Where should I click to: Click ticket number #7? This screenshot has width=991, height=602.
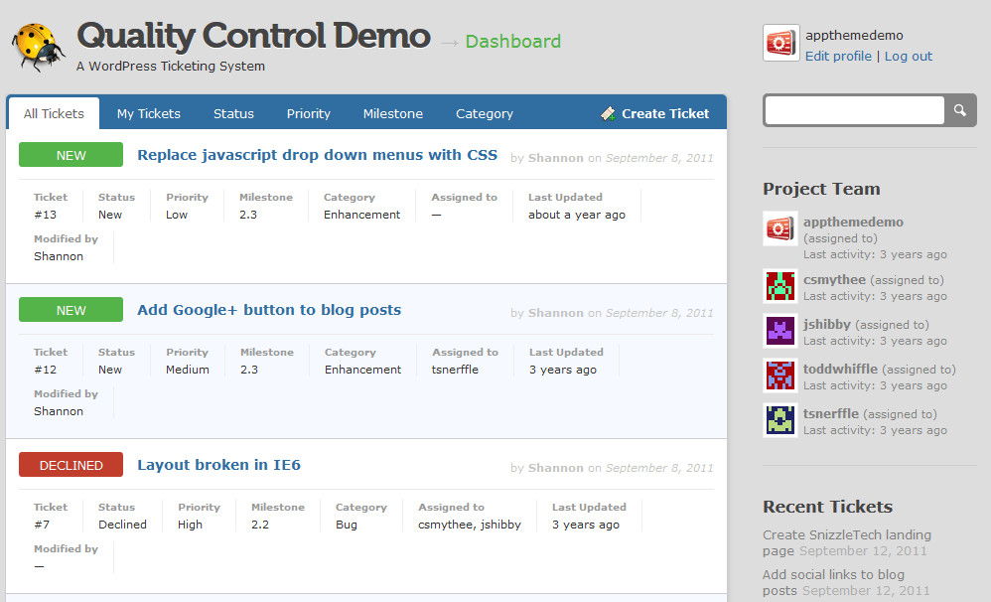click(x=42, y=525)
